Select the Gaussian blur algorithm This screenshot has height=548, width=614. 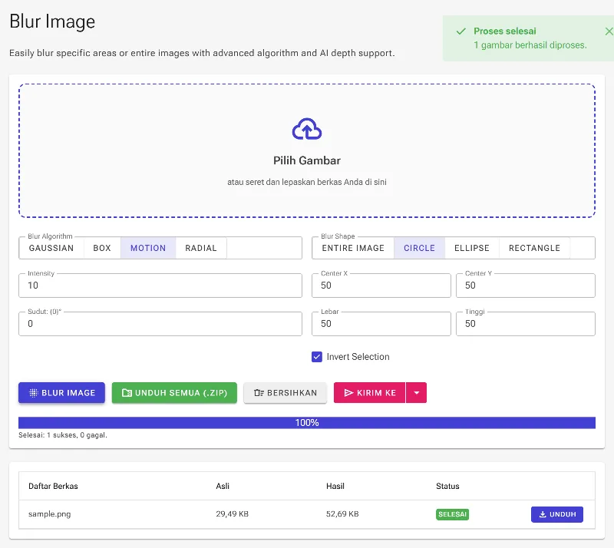[x=51, y=248]
